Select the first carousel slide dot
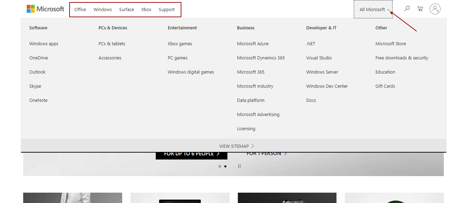The width and height of the screenshot is (467, 203). point(220,166)
